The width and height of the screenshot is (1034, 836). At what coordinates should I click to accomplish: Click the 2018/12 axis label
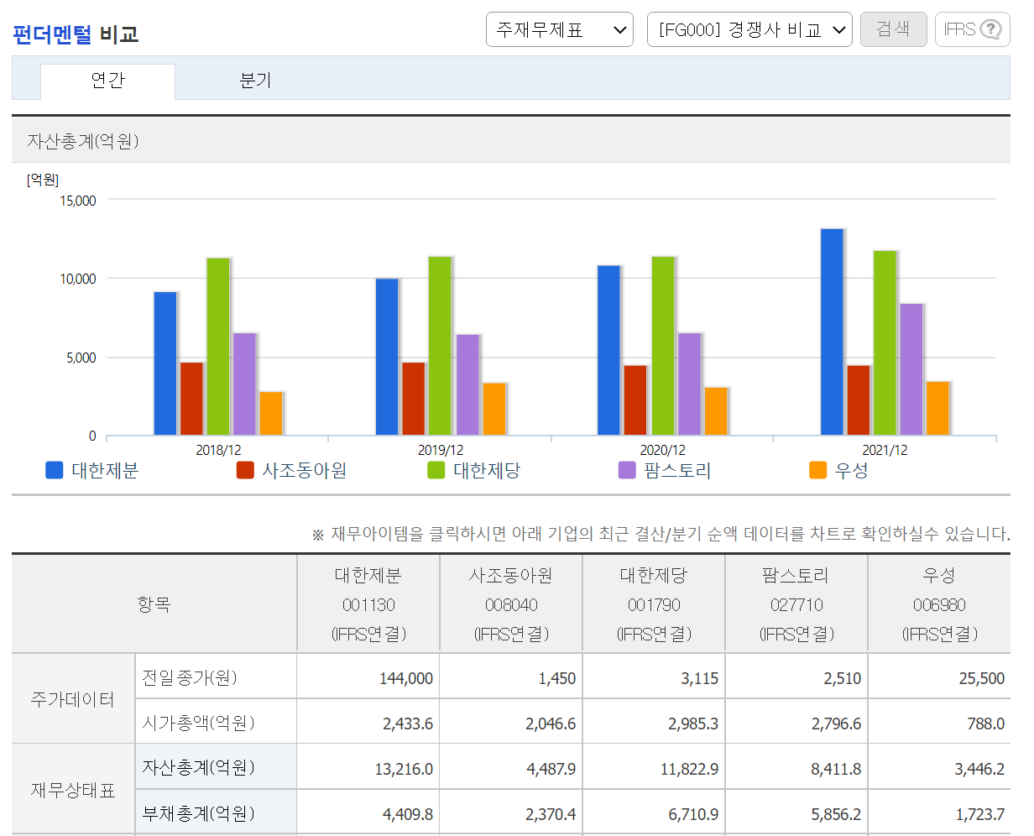[218, 450]
